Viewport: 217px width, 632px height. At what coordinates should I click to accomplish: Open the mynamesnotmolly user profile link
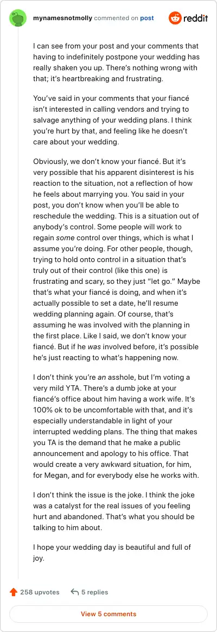click(62, 19)
